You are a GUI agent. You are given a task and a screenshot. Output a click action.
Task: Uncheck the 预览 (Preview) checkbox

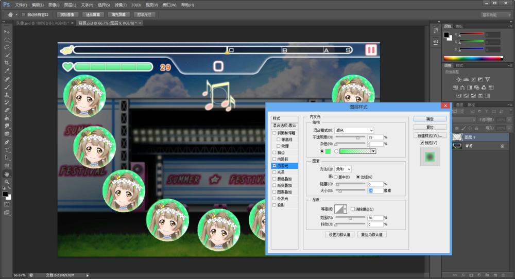tap(422, 143)
